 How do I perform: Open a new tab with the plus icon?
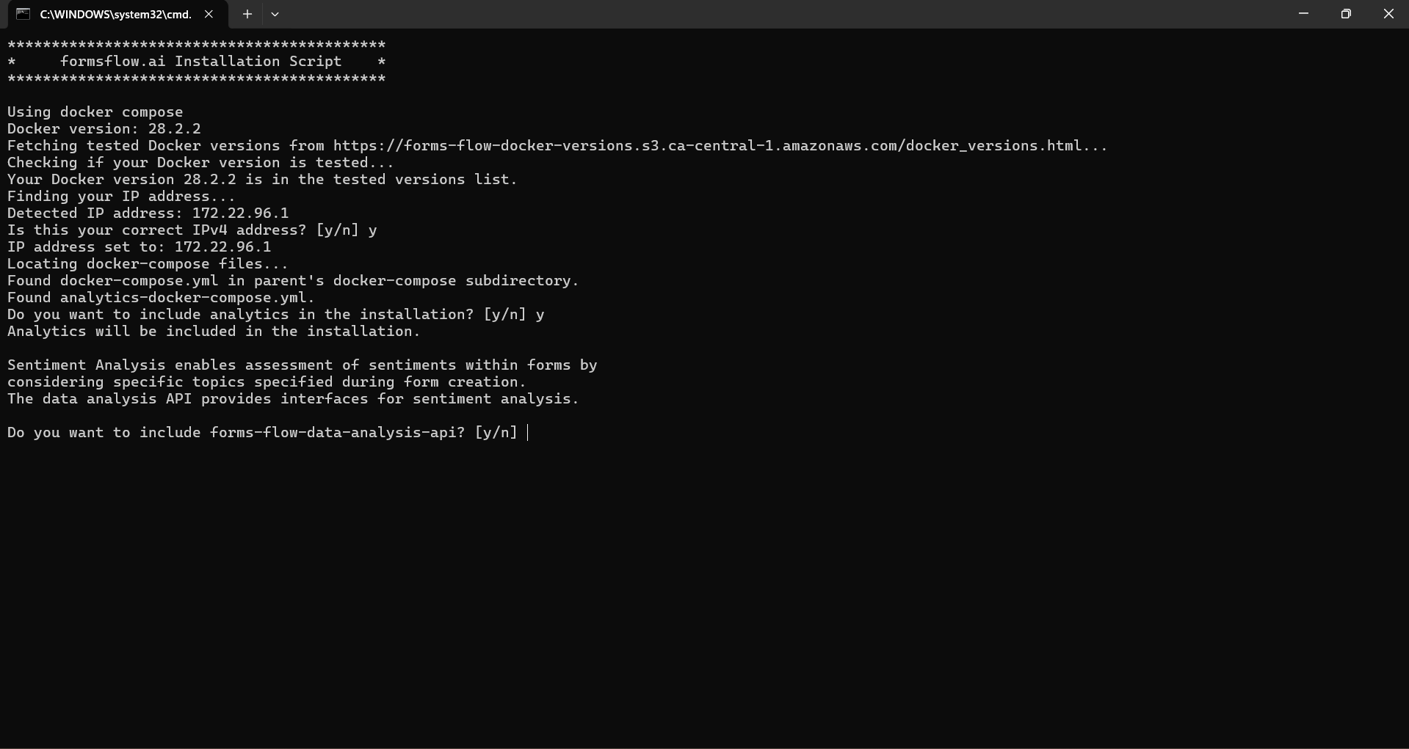pyautogui.click(x=247, y=14)
